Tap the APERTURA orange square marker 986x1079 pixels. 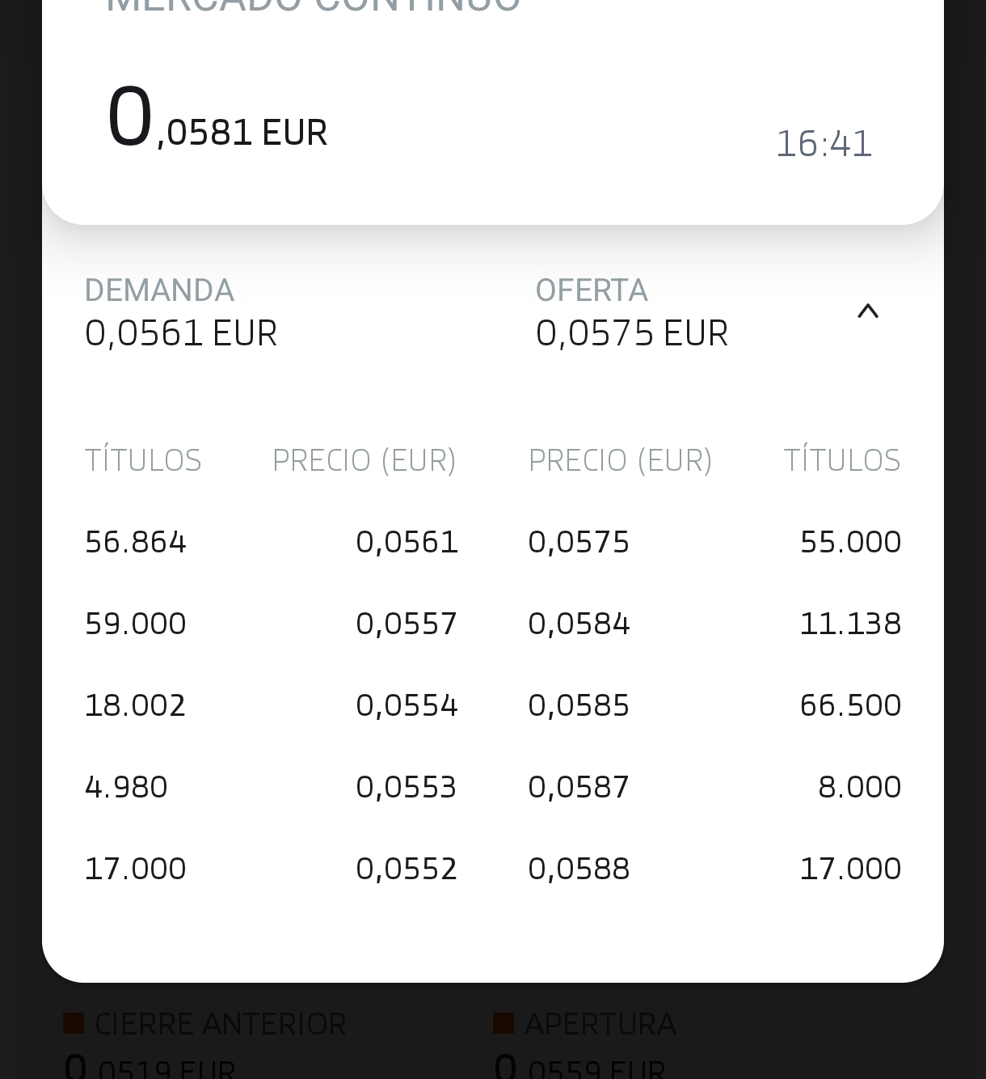504,1023
